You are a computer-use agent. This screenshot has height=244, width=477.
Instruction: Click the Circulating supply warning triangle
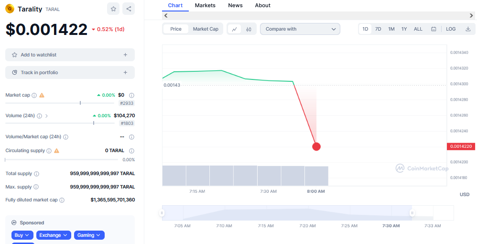tap(56, 151)
